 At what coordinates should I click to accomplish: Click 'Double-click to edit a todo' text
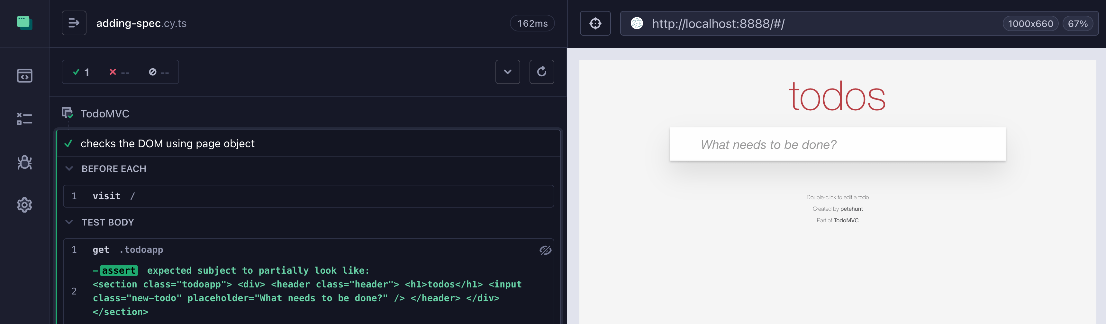(837, 197)
